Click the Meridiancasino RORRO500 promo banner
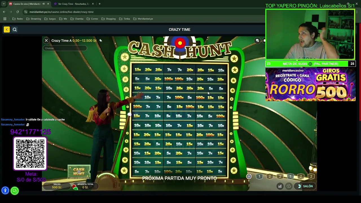This screenshot has width=361, height=203. (x=310, y=84)
